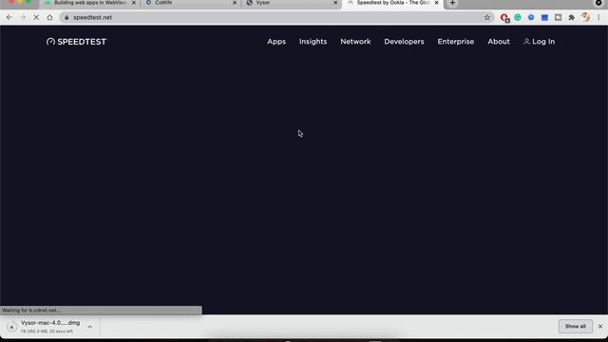Close the CoWIN tab
This screenshot has width=608, height=342.
click(235, 3)
